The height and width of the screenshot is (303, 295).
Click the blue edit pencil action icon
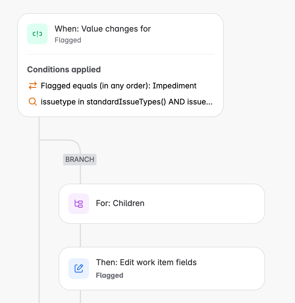(x=79, y=268)
